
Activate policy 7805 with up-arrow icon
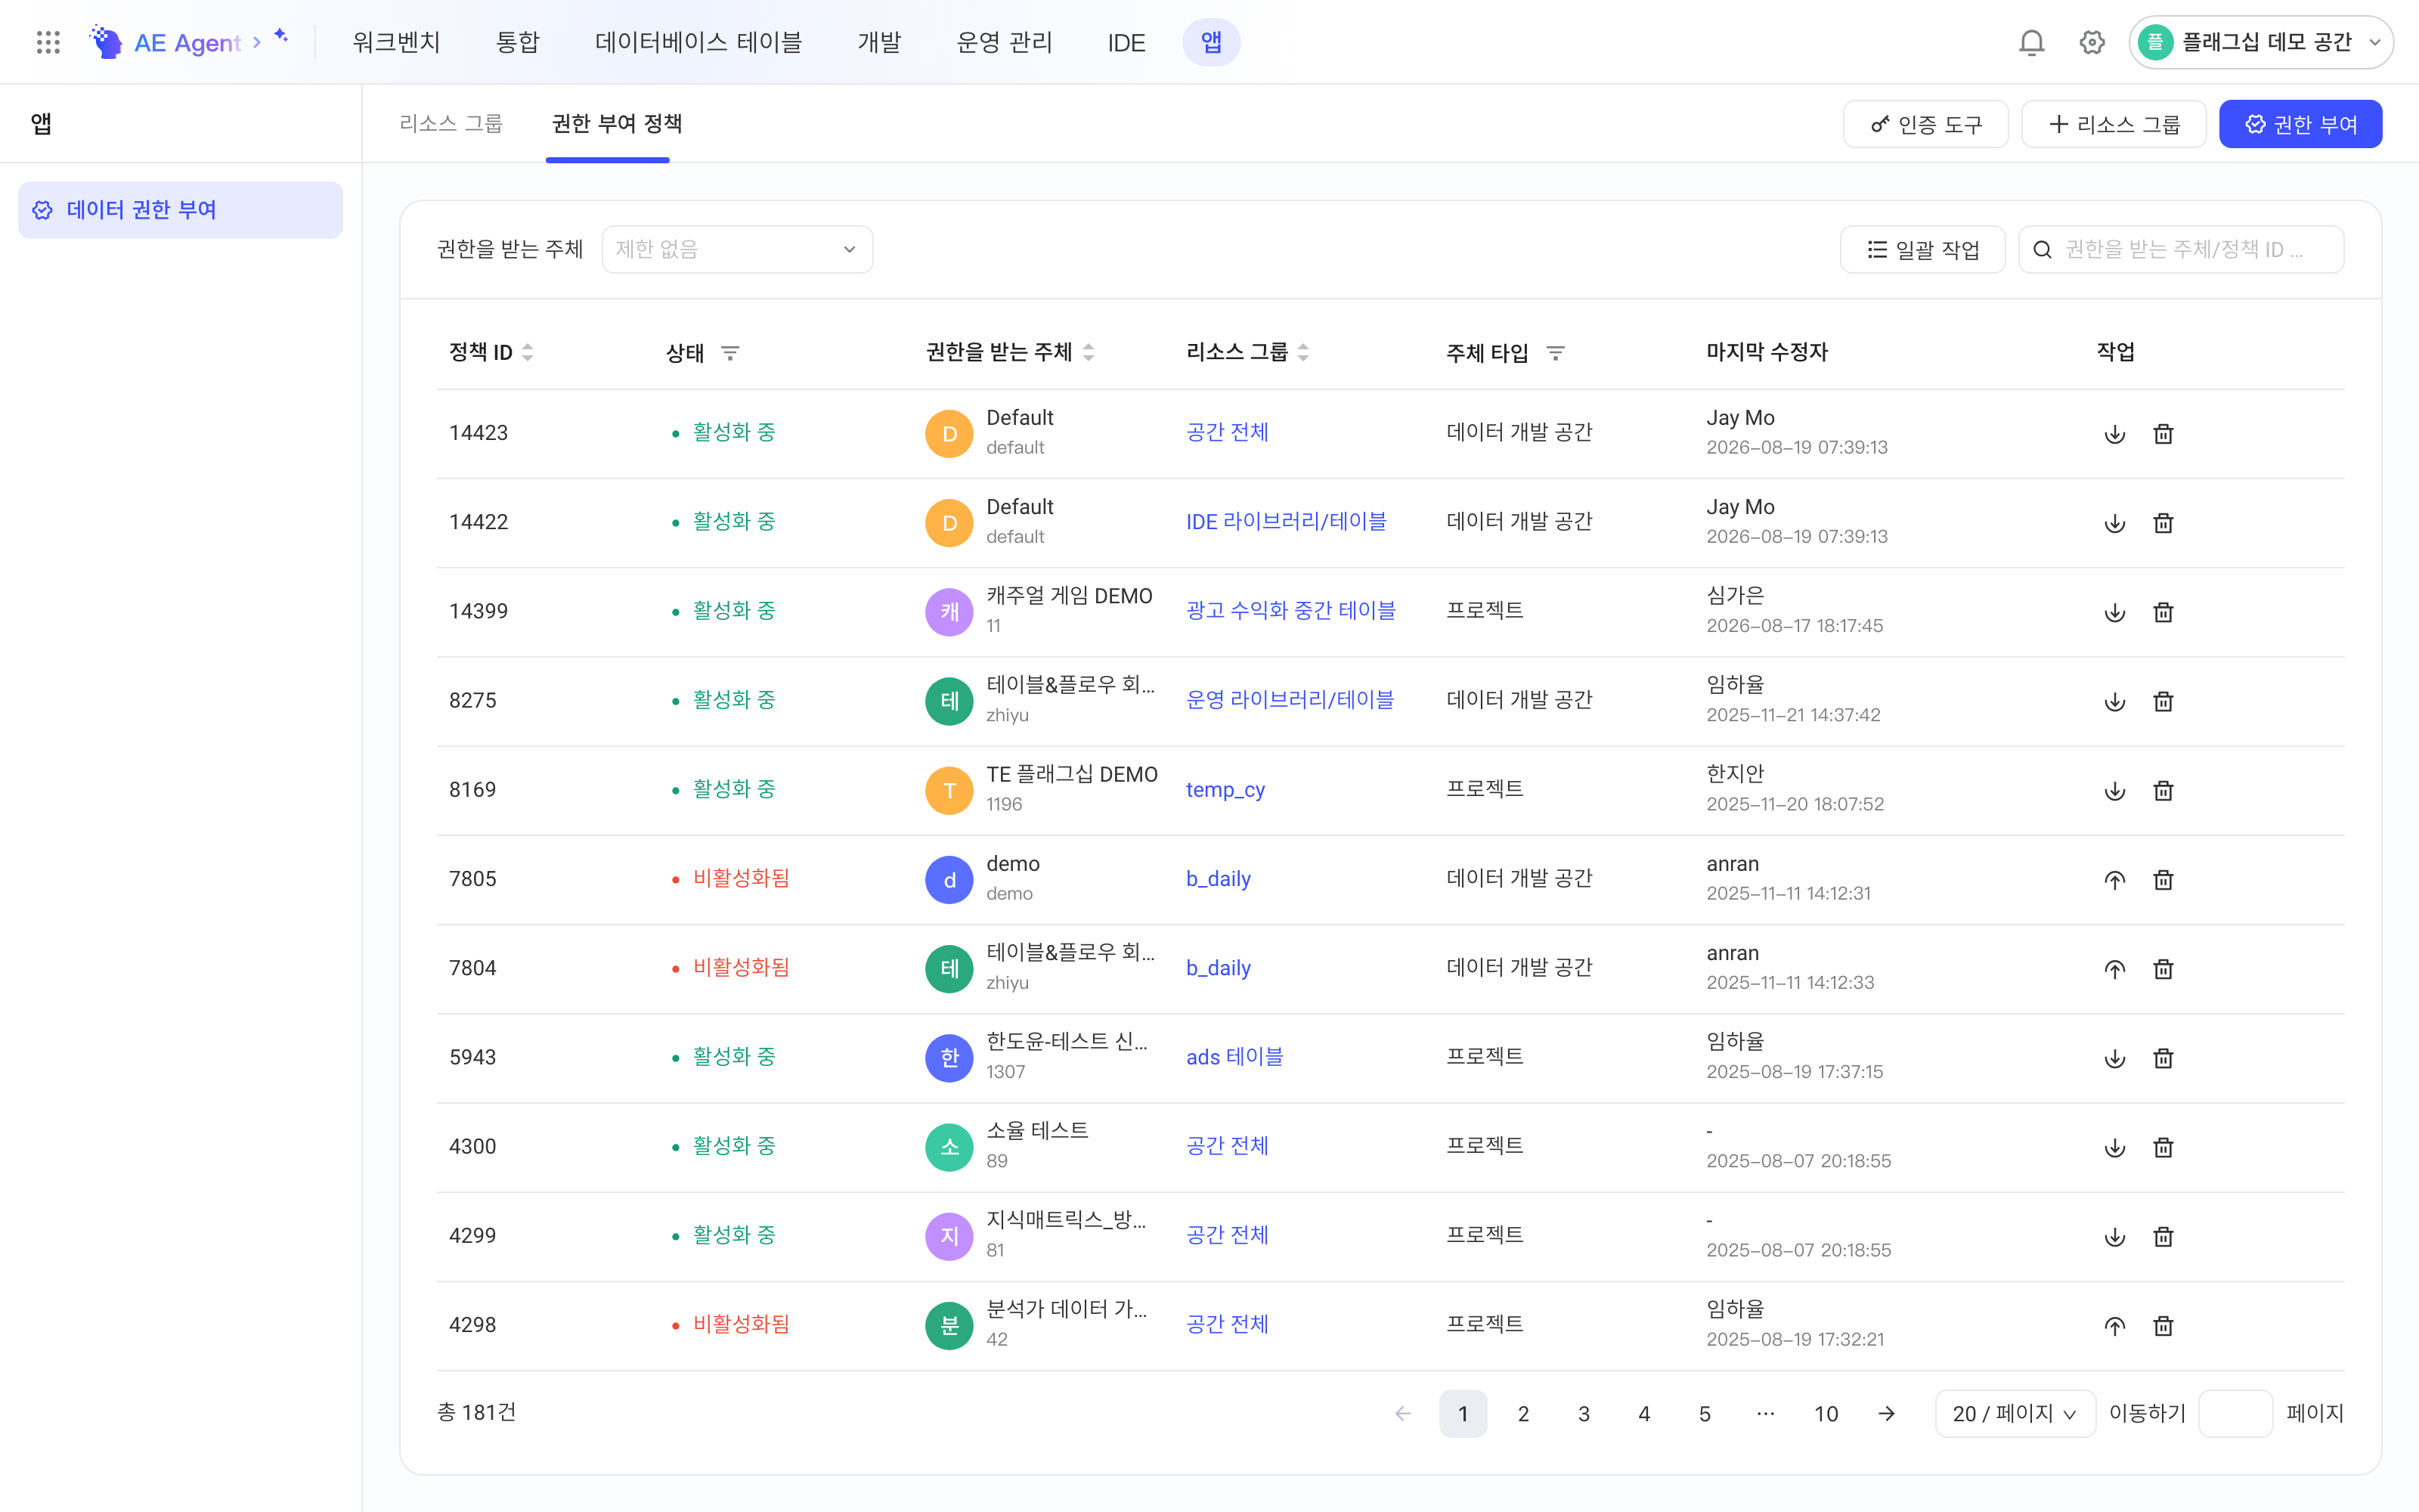2115,879
